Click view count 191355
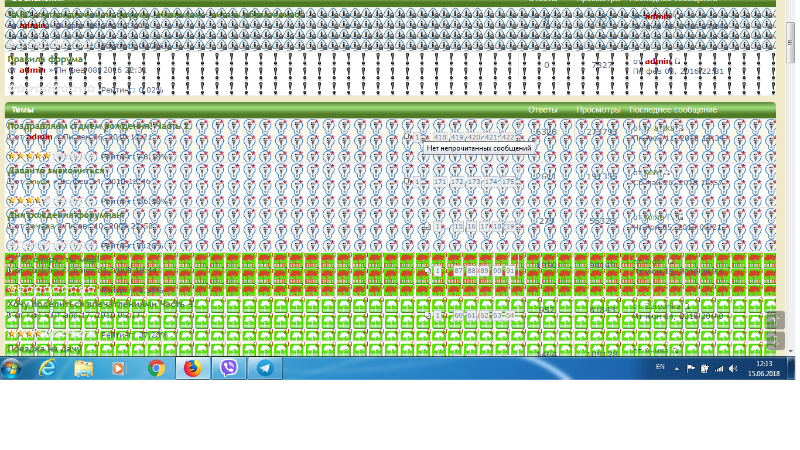Image resolution: width=800 pixels, height=450 pixels. (x=603, y=176)
